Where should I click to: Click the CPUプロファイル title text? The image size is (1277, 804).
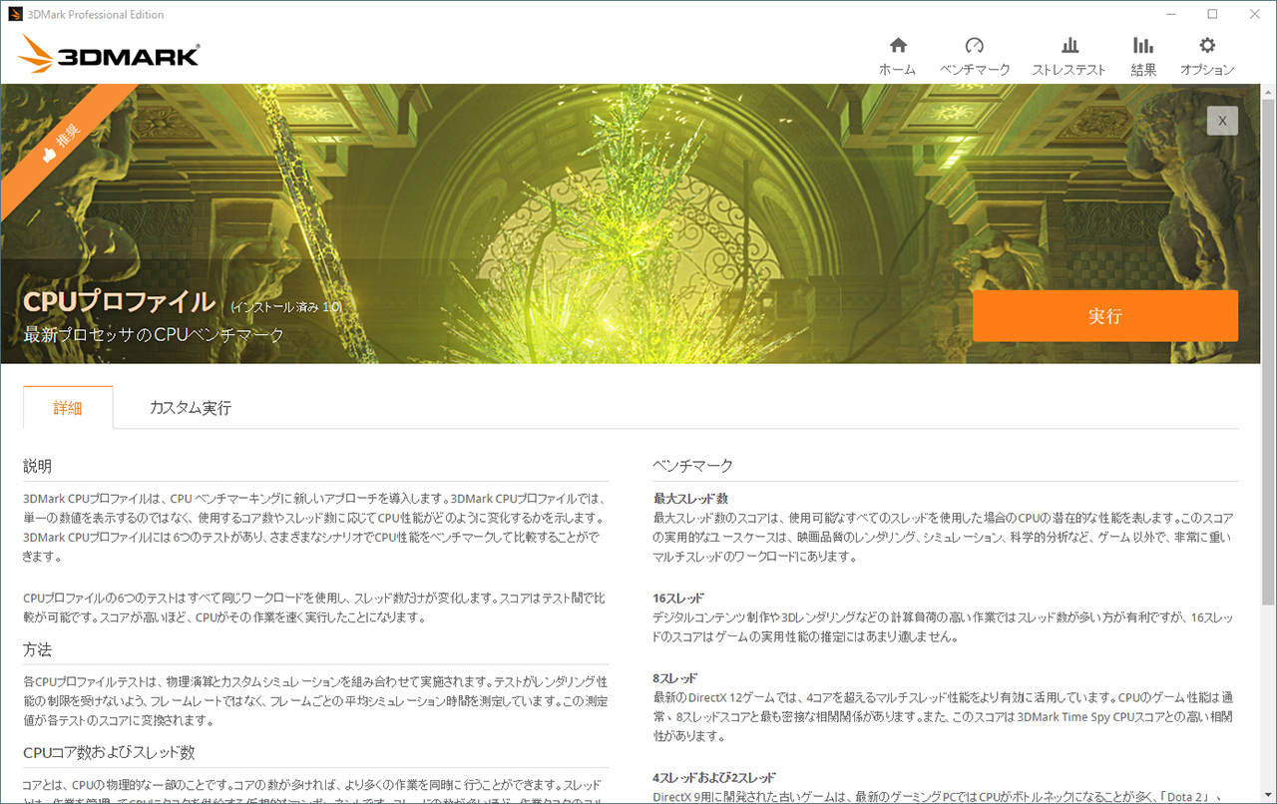[120, 302]
